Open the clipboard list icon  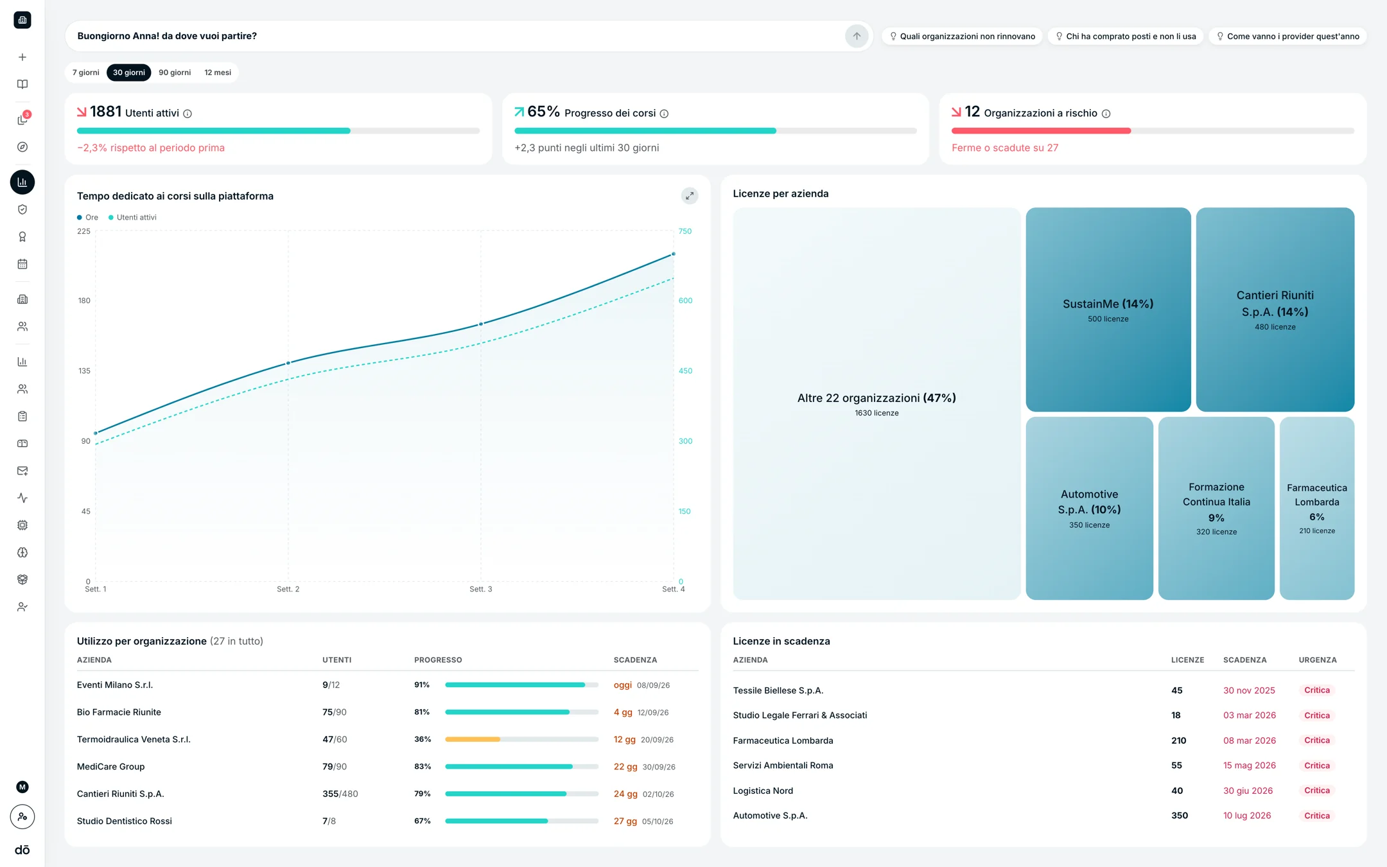tap(22, 416)
